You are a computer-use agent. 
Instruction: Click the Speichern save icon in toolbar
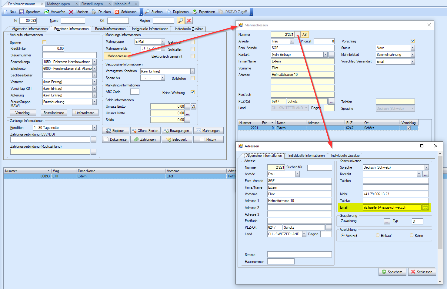(x=22, y=12)
